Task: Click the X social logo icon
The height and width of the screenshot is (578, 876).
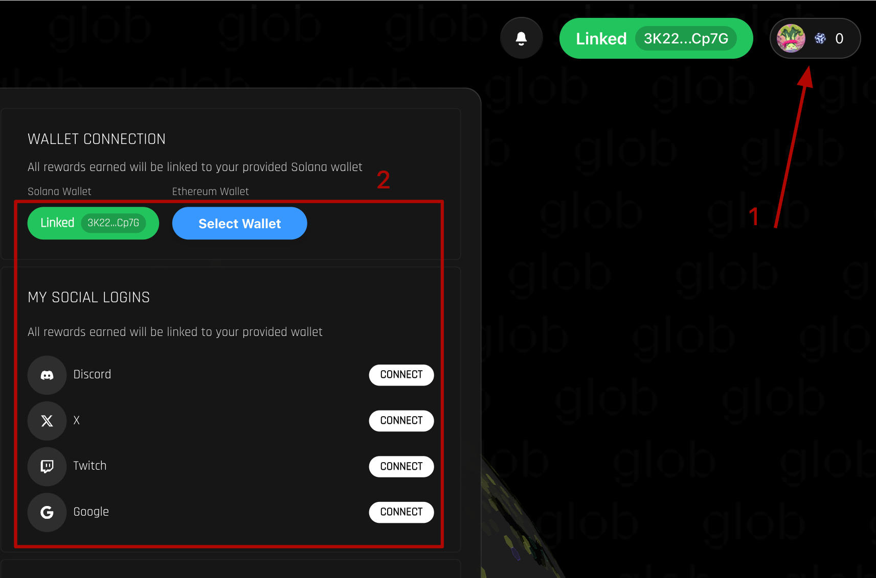Action: [x=47, y=421]
